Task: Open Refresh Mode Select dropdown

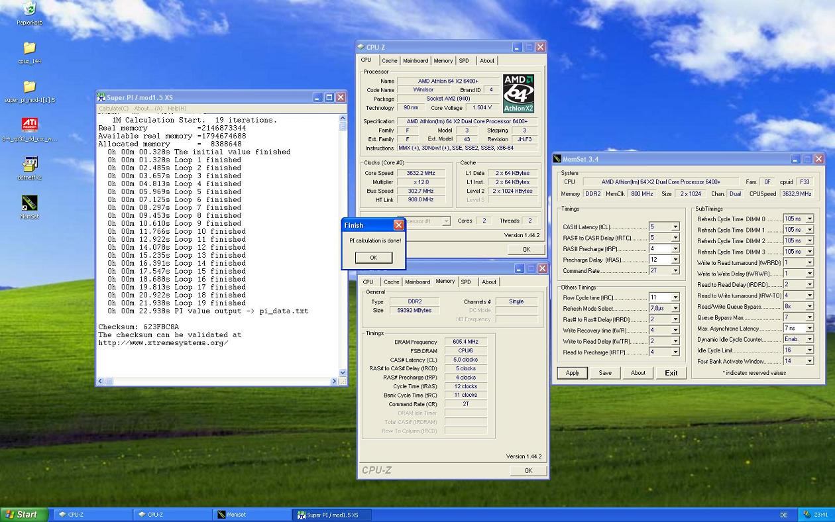Action: click(675, 308)
